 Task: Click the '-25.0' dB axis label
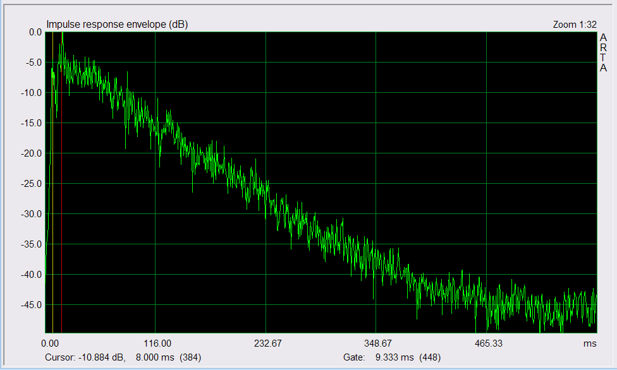click(31, 184)
